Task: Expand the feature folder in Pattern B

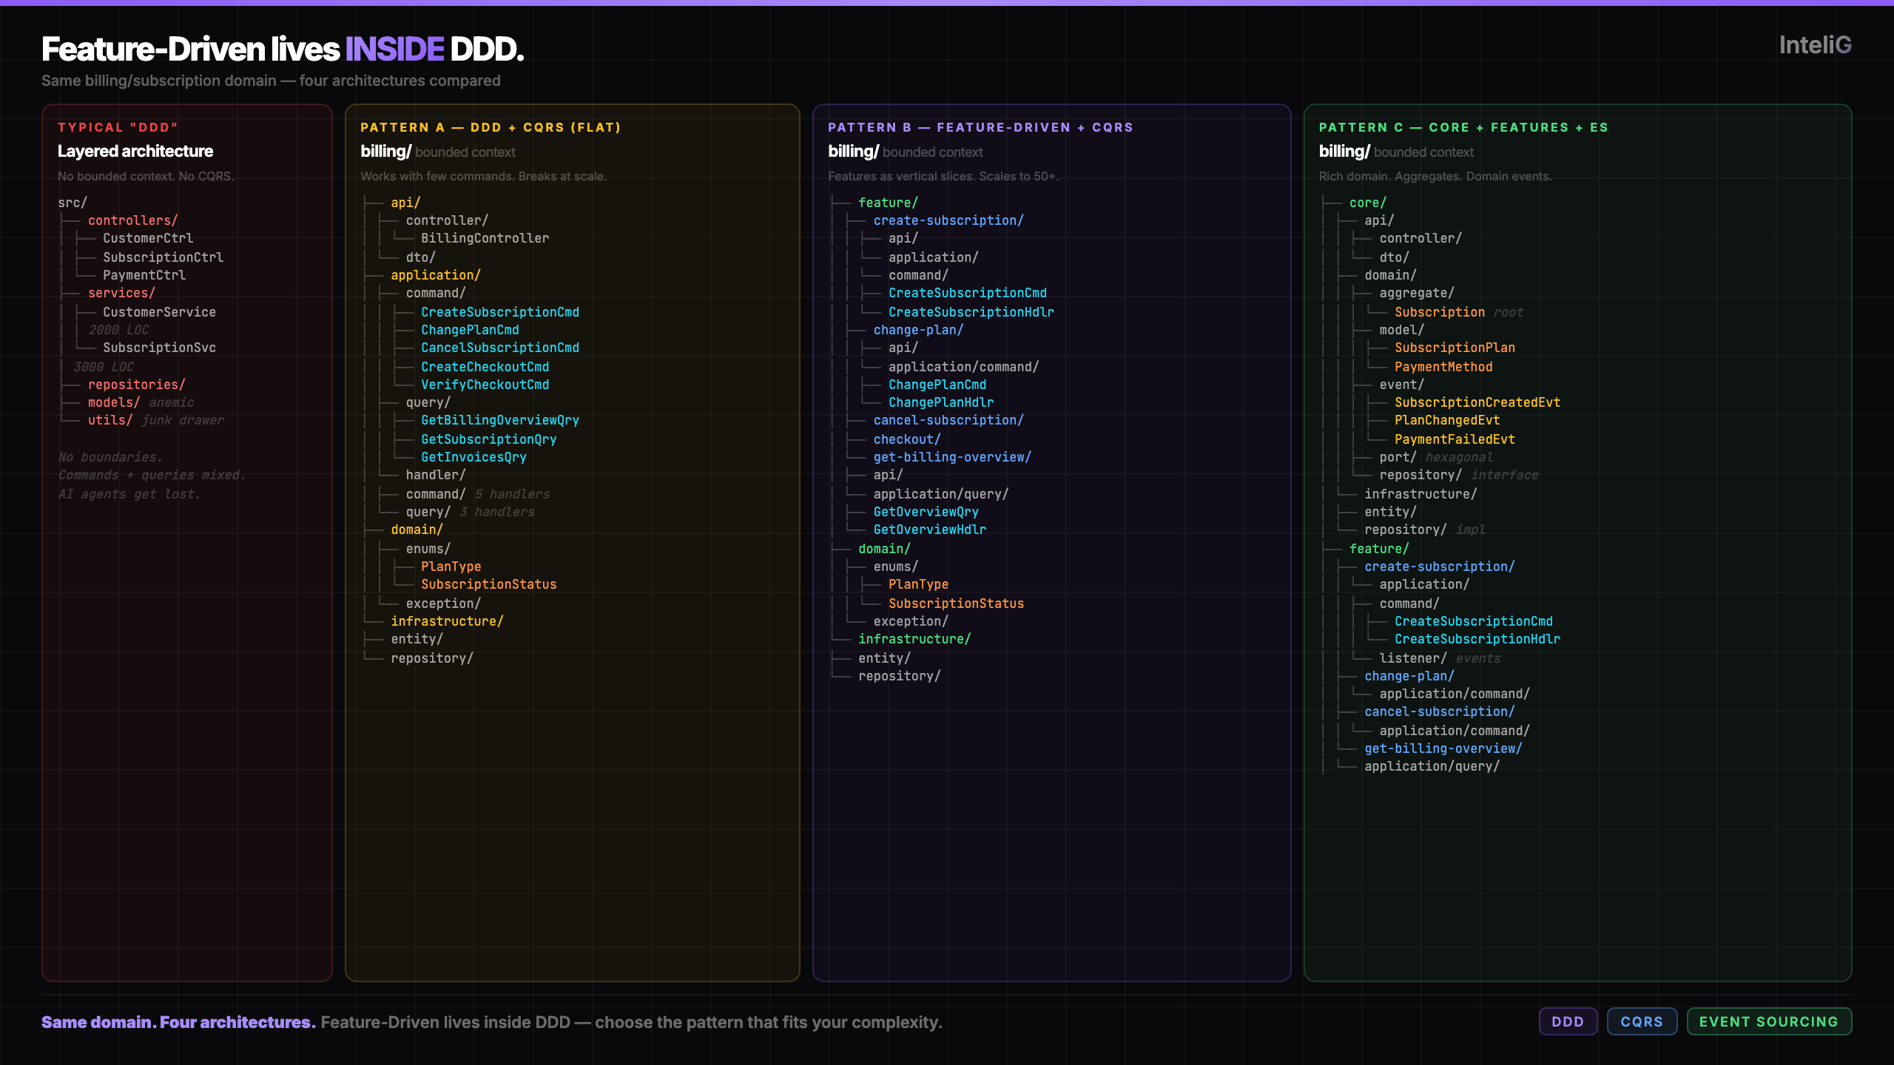Action: coord(887,202)
